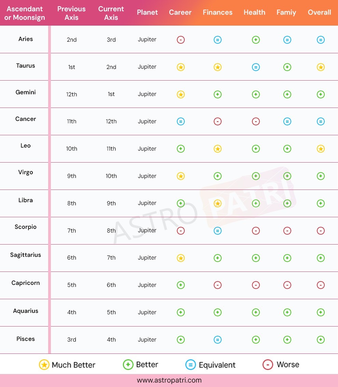This screenshot has width=338, height=387.
Task: Click the Career column header
Action: [x=180, y=12]
